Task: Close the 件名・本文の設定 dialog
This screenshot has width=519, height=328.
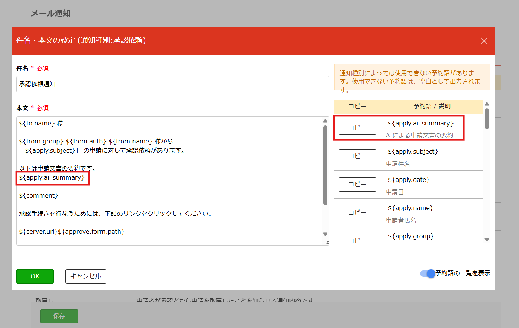Action: tap(484, 41)
